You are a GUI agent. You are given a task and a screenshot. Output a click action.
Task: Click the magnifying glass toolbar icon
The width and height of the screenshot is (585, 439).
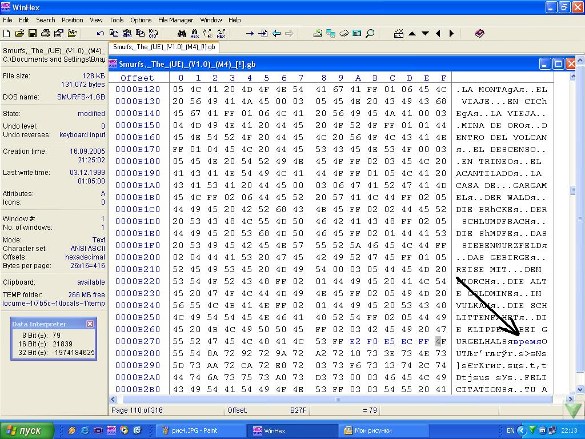(x=370, y=34)
